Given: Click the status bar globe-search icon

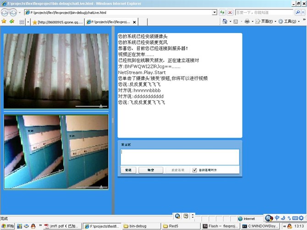Looking at the screenshot, I should point(178,216).
